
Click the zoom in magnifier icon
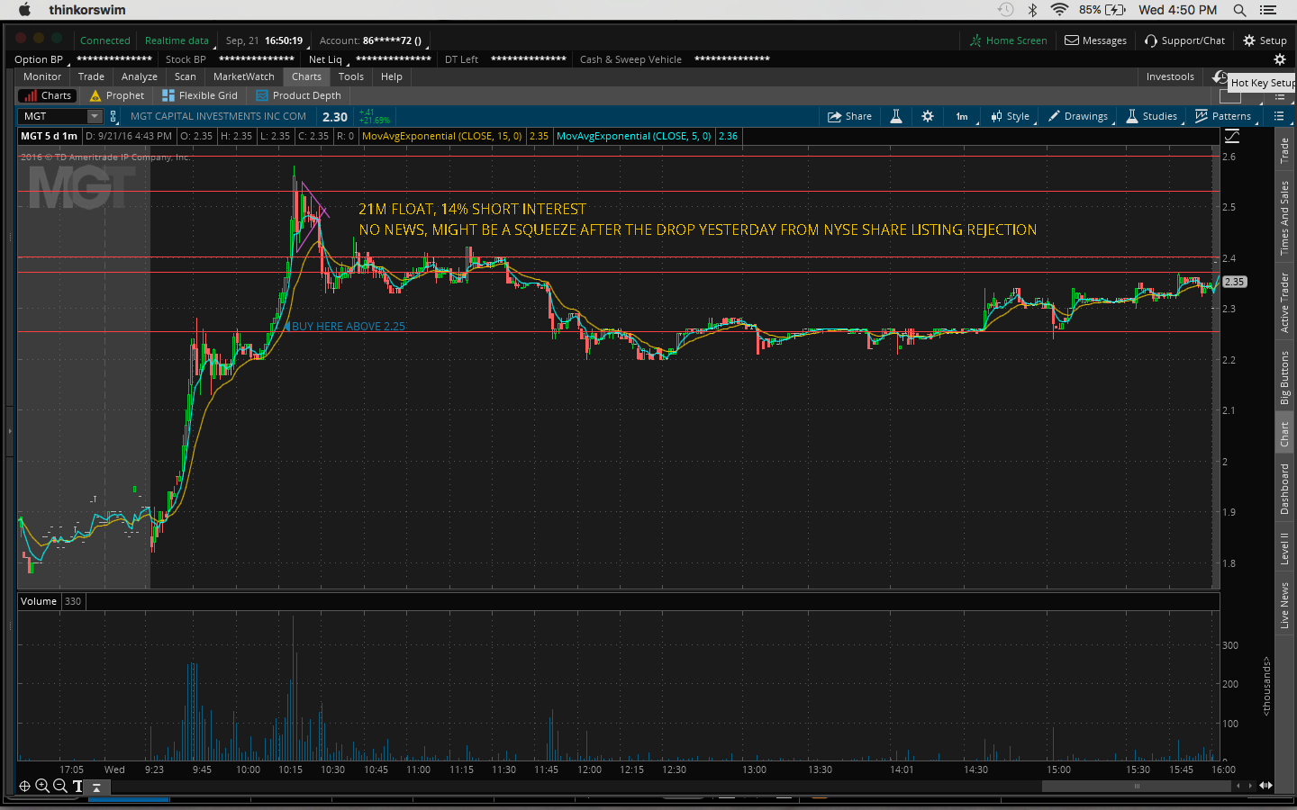tap(42, 786)
